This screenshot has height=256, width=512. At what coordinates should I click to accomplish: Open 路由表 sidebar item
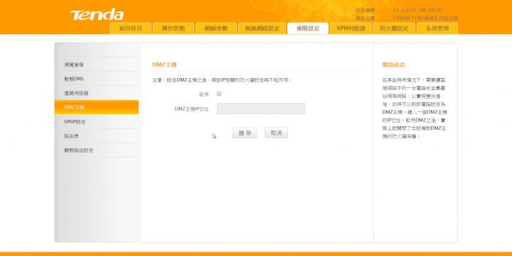tap(97, 136)
